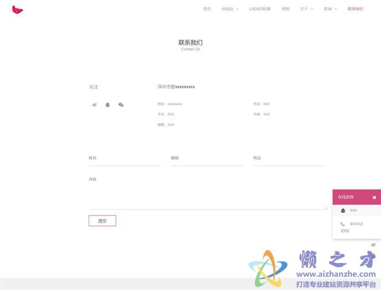The width and height of the screenshot is (381, 290).
Task: Submit the form with 提交 button
Action: [102, 221]
